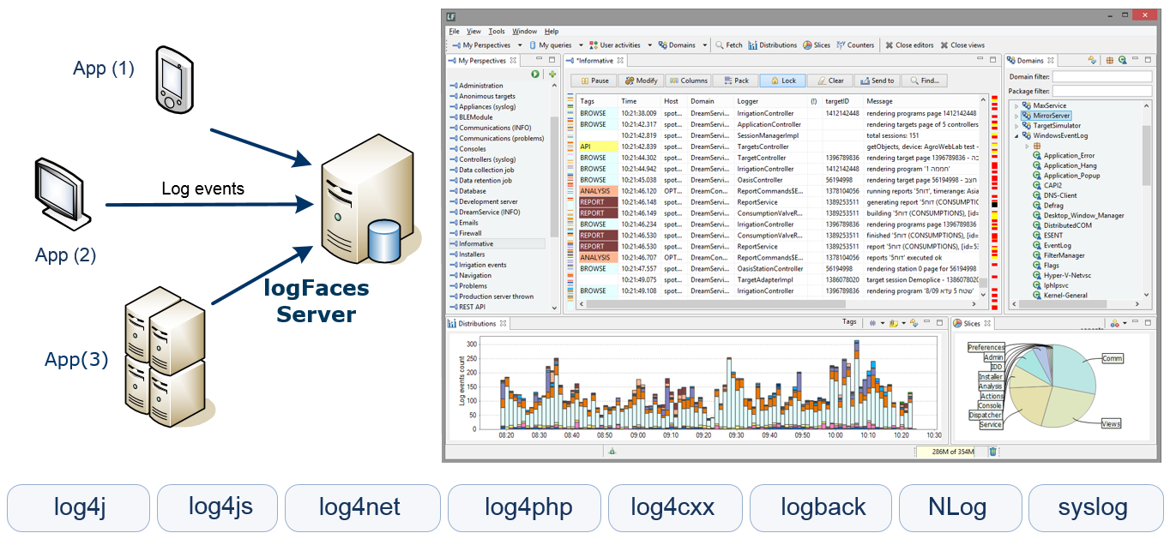The height and width of the screenshot is (539, 1170).
Task: Click the garbage collector trash icon in status bar
Action: coord(992,452)
